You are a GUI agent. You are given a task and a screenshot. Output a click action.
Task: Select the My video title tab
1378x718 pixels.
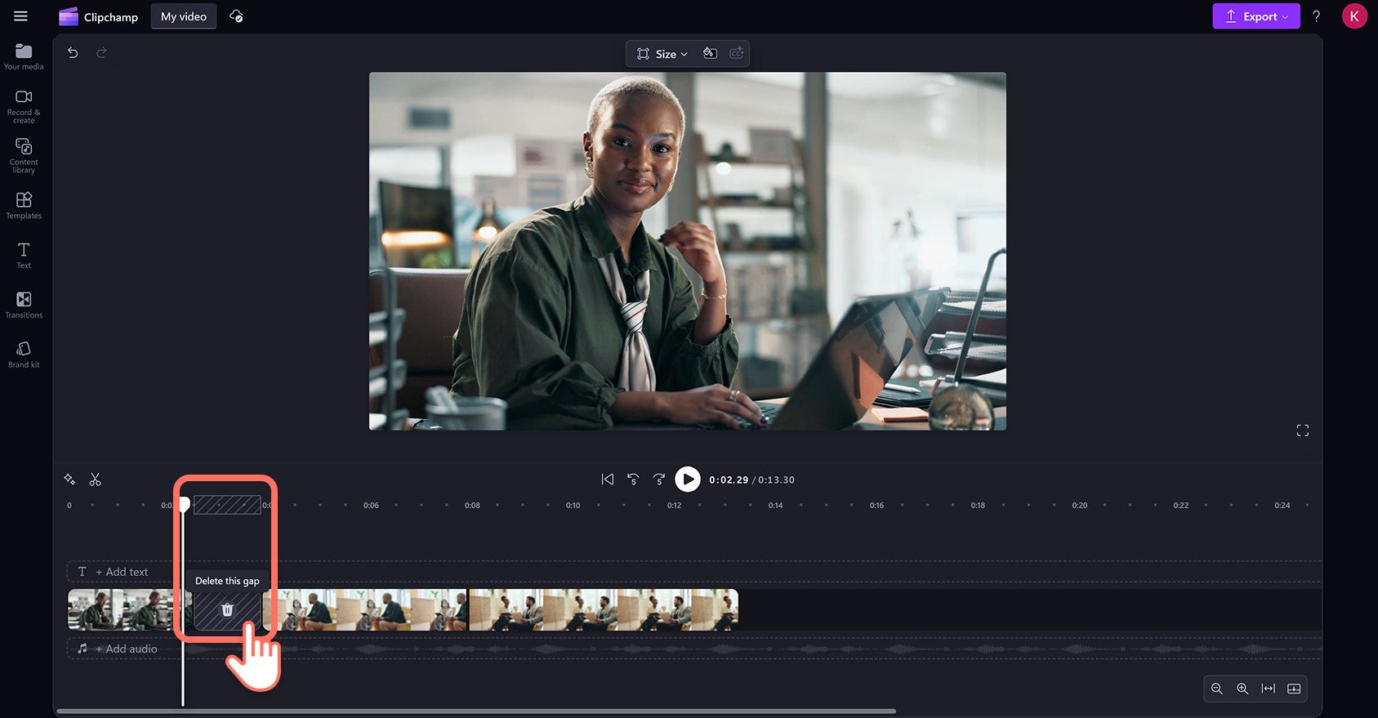184,16
